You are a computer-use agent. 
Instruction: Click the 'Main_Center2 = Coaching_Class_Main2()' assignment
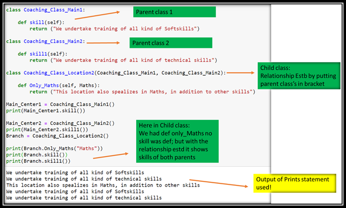coord(60,123)
